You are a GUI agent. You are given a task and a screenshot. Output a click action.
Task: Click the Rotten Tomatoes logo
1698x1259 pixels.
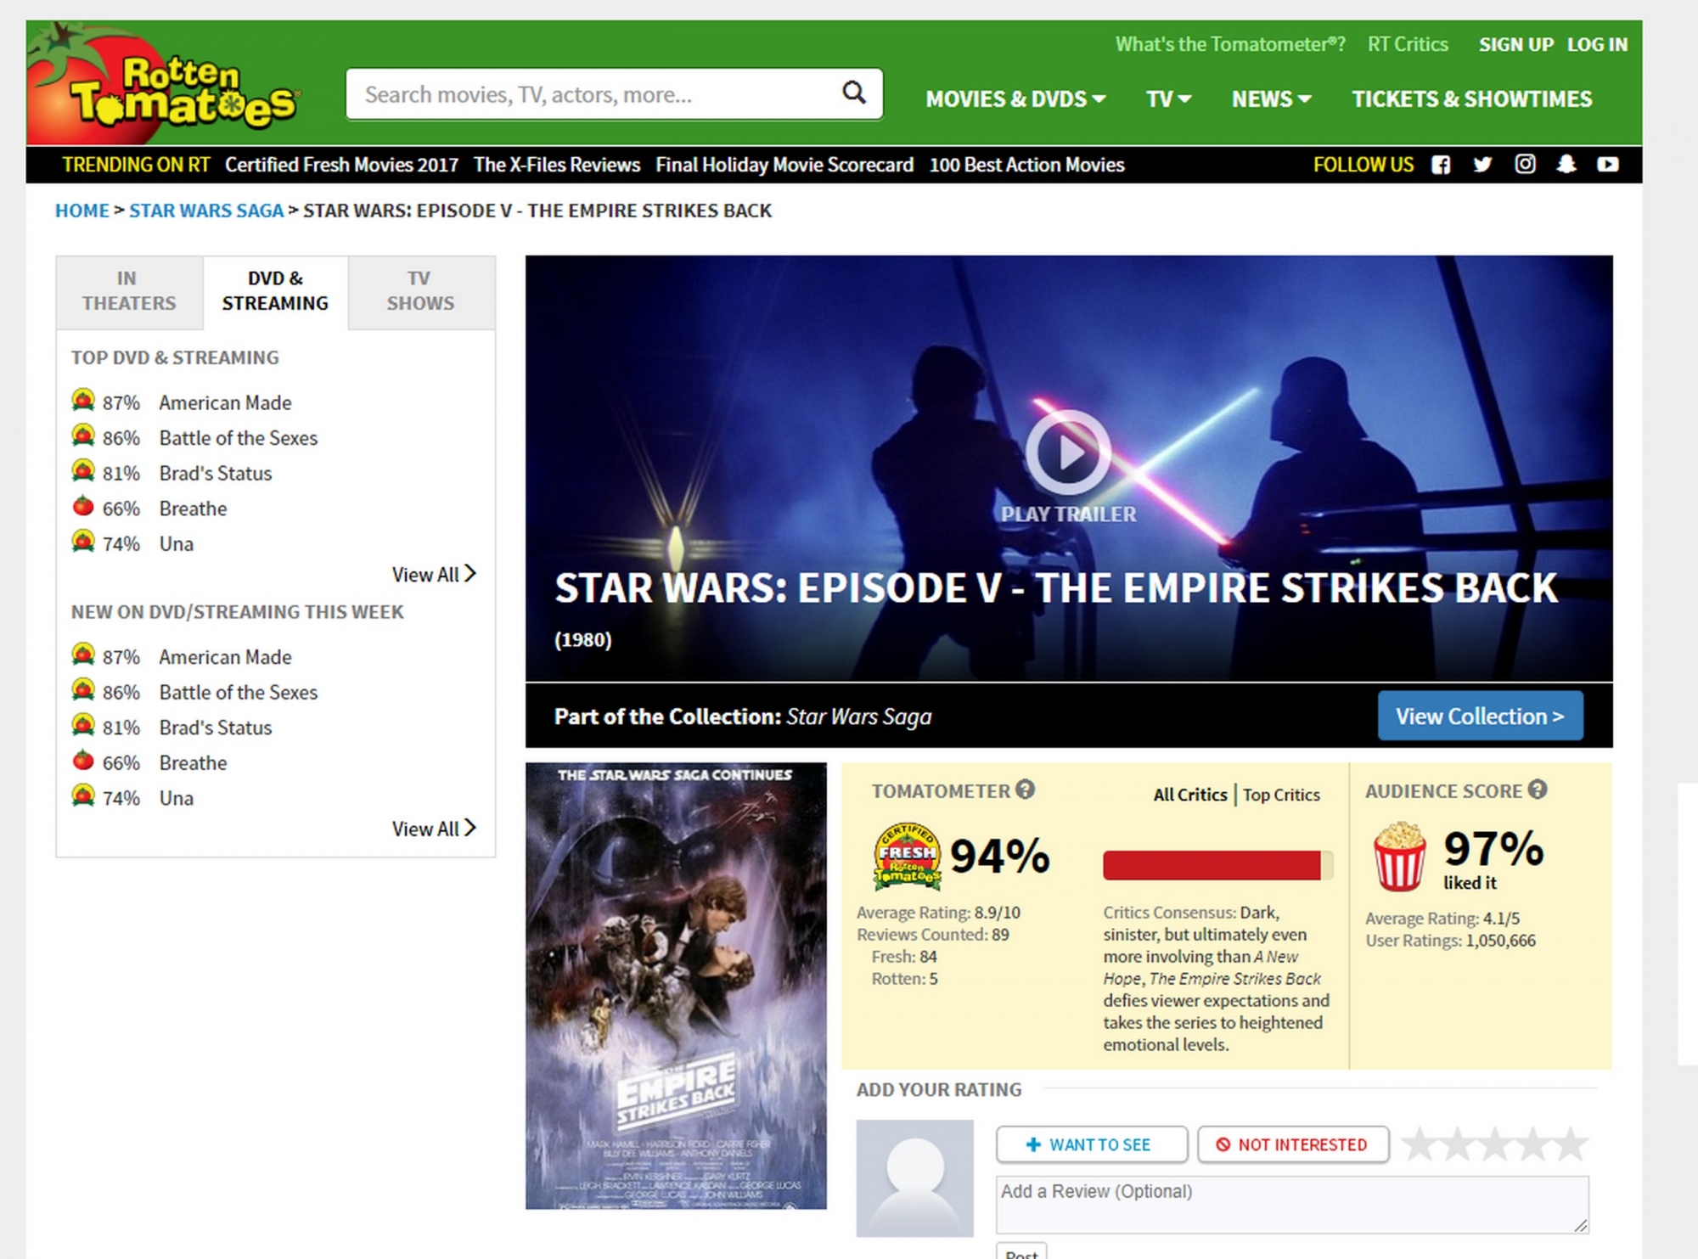(163, 85)
